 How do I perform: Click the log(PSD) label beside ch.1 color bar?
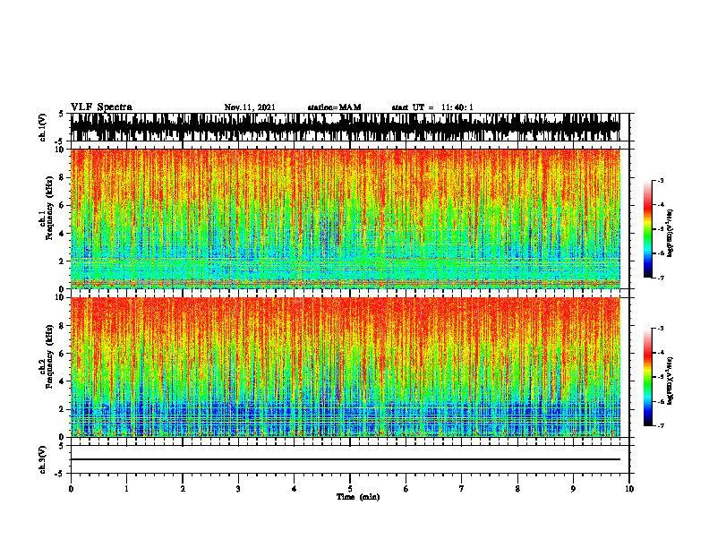pos(671,234)
